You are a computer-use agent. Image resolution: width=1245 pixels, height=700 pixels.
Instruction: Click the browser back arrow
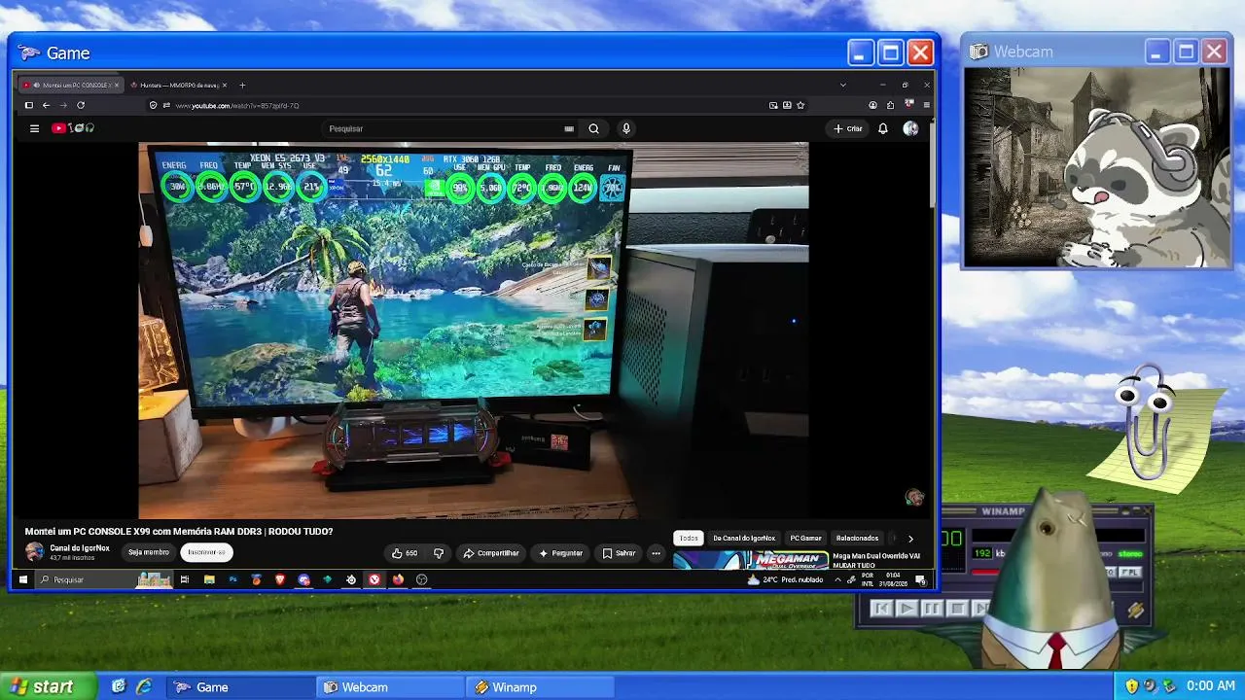[46, 105]
